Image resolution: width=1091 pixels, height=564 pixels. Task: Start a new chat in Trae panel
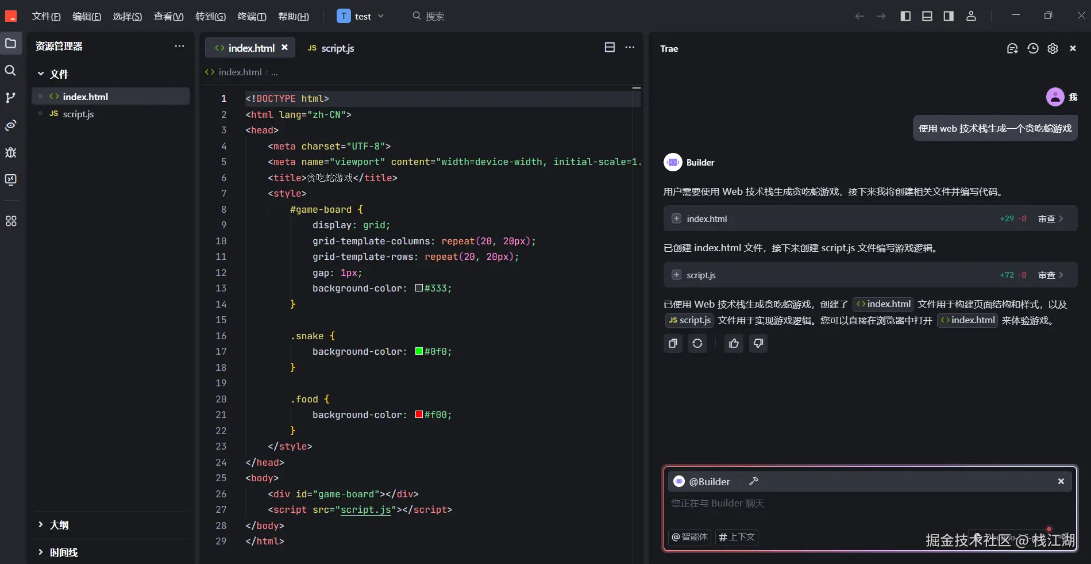coord(1012,48)
